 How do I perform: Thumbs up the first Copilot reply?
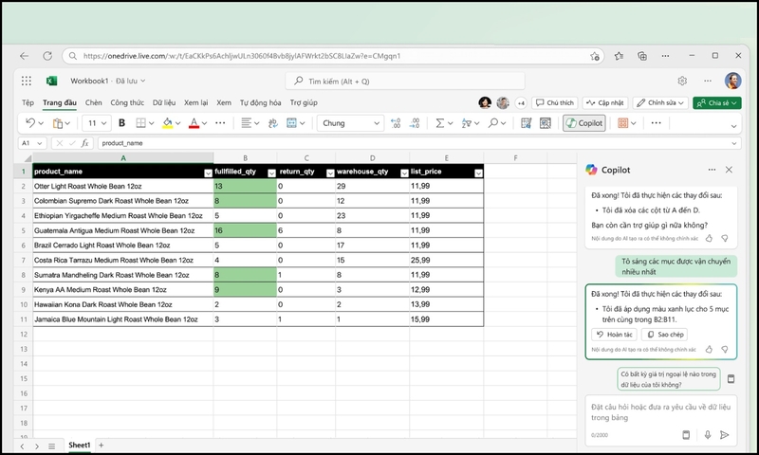709,238
